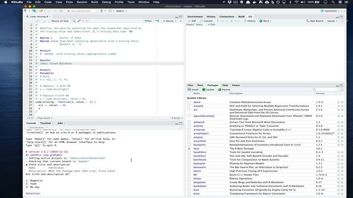Click the Install packages icon
Screen dimensions: 353x198
[x=193, y=90]
